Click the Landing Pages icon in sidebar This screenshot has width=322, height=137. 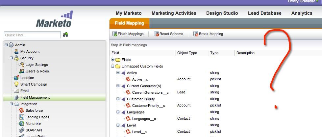coord(22,117)
